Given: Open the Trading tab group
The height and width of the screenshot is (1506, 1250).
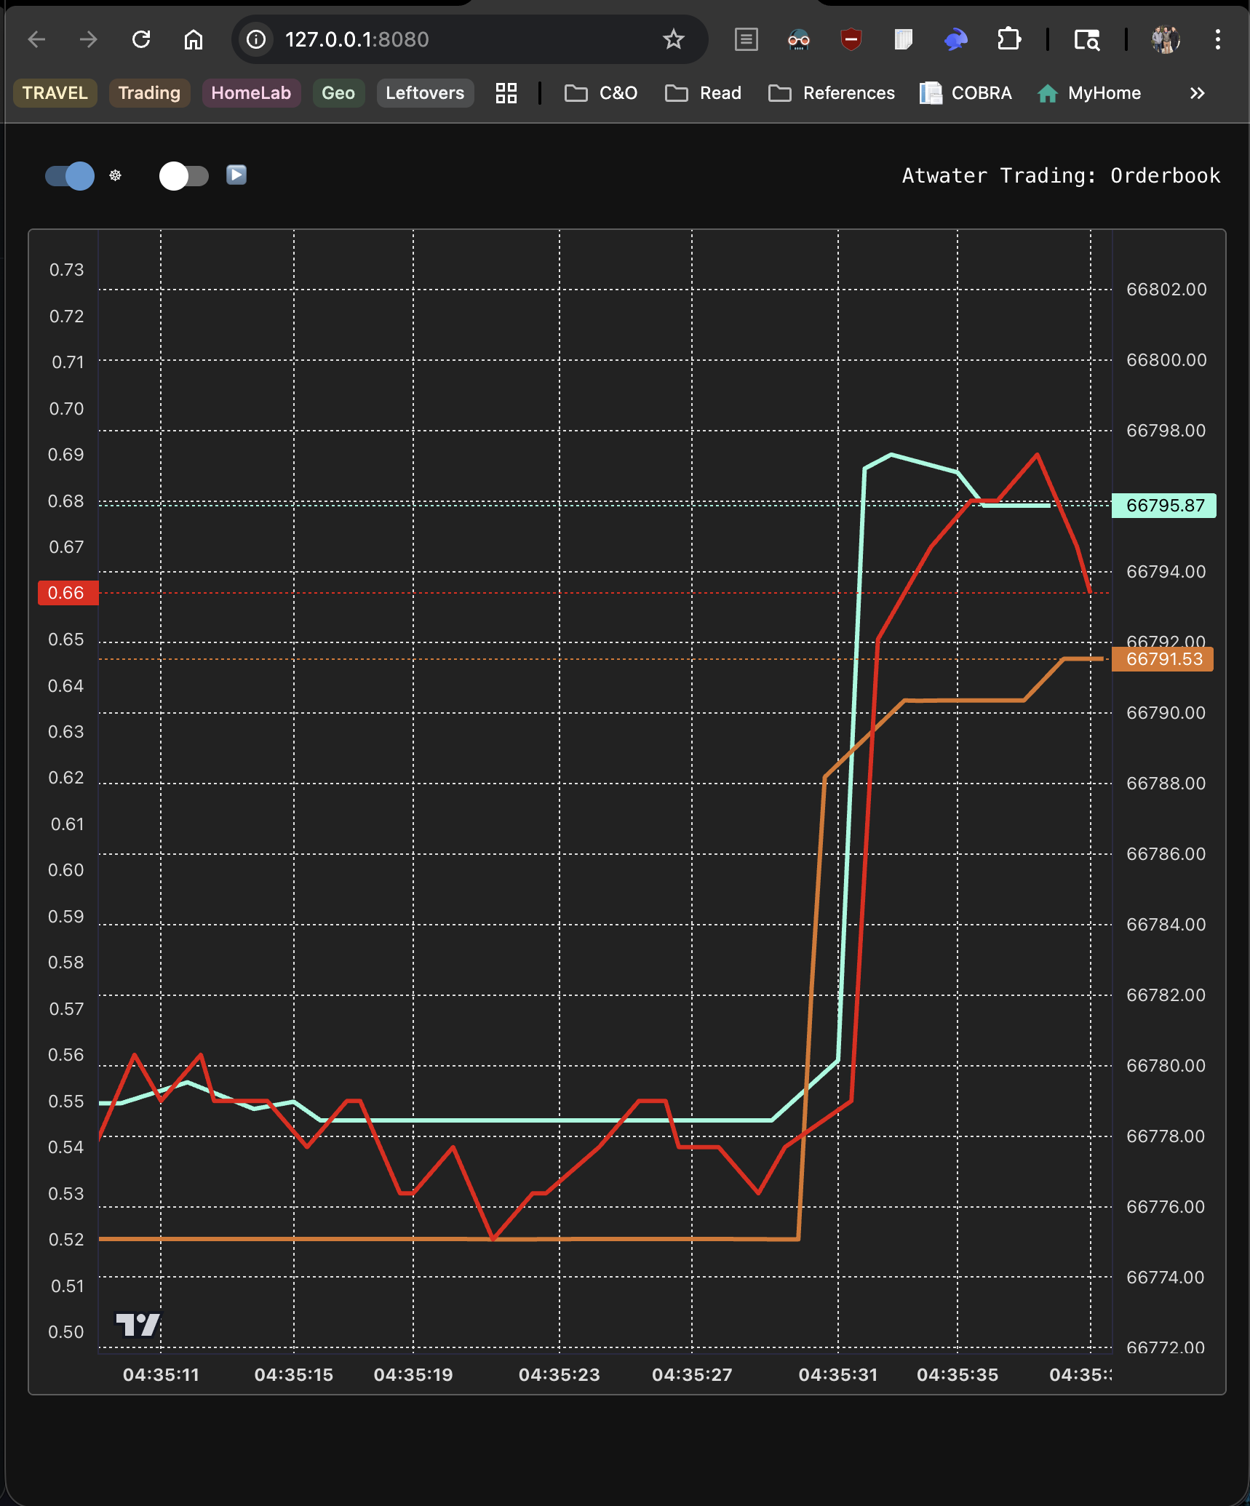Looking at the screenshot, I should point(149,93).
